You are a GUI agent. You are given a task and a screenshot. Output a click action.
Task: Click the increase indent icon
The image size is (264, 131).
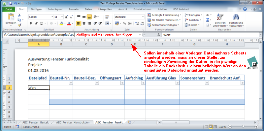click(100, 23)
